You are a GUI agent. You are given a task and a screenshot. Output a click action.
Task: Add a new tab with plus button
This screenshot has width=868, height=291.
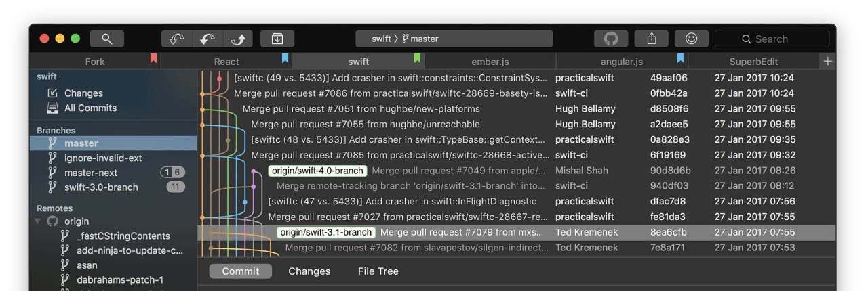click(827, 61)
